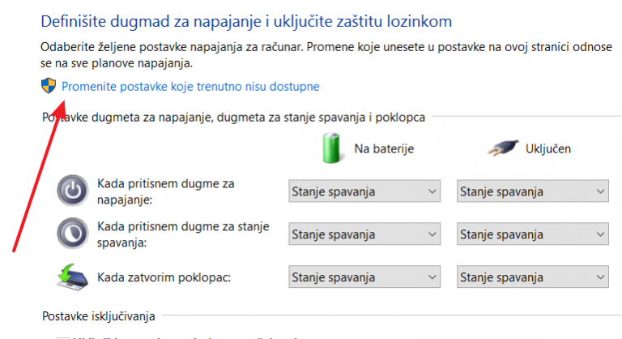622x339 pixels.
Task: Open power button dropdown under Uključen
Action: pyautogui.click(x=533, y=191)
